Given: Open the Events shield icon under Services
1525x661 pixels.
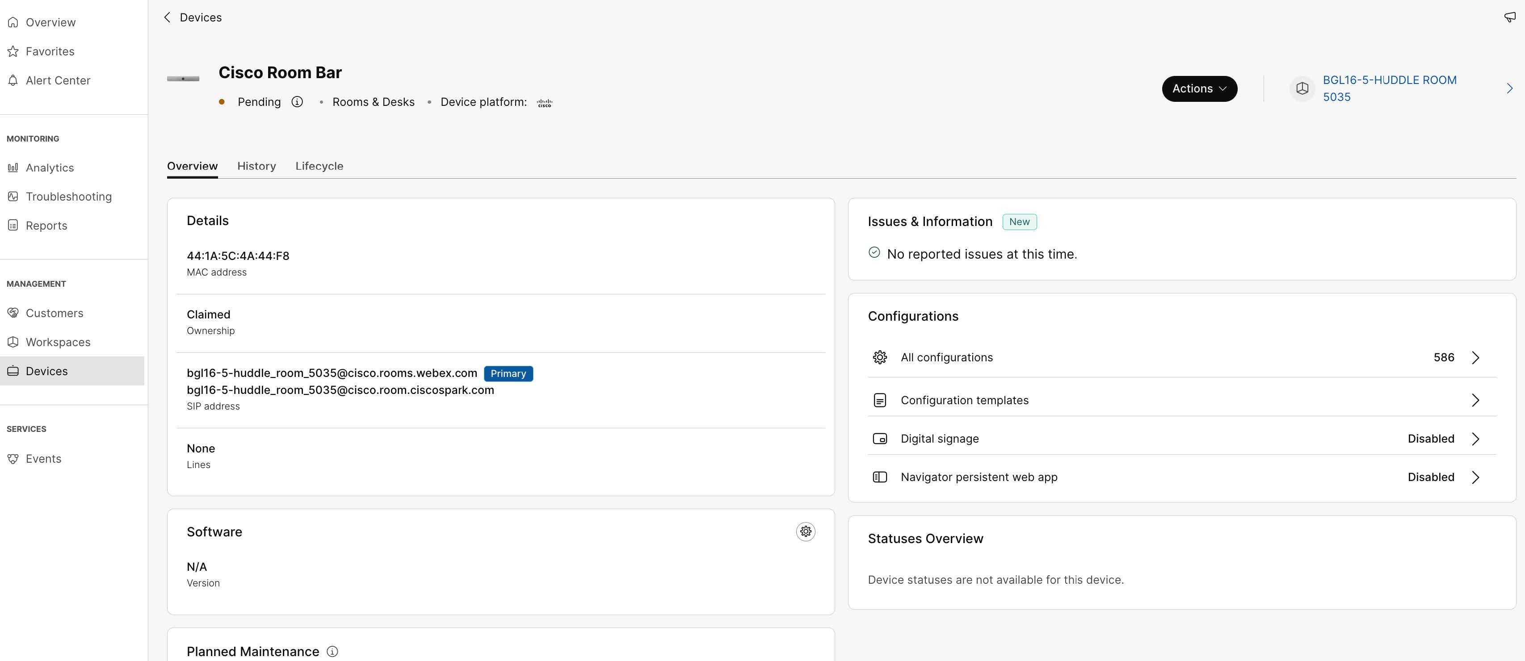Looking at the screenshot, I should 13,459.
